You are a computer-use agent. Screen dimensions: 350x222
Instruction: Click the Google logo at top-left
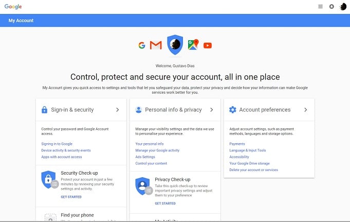point(13,7)
